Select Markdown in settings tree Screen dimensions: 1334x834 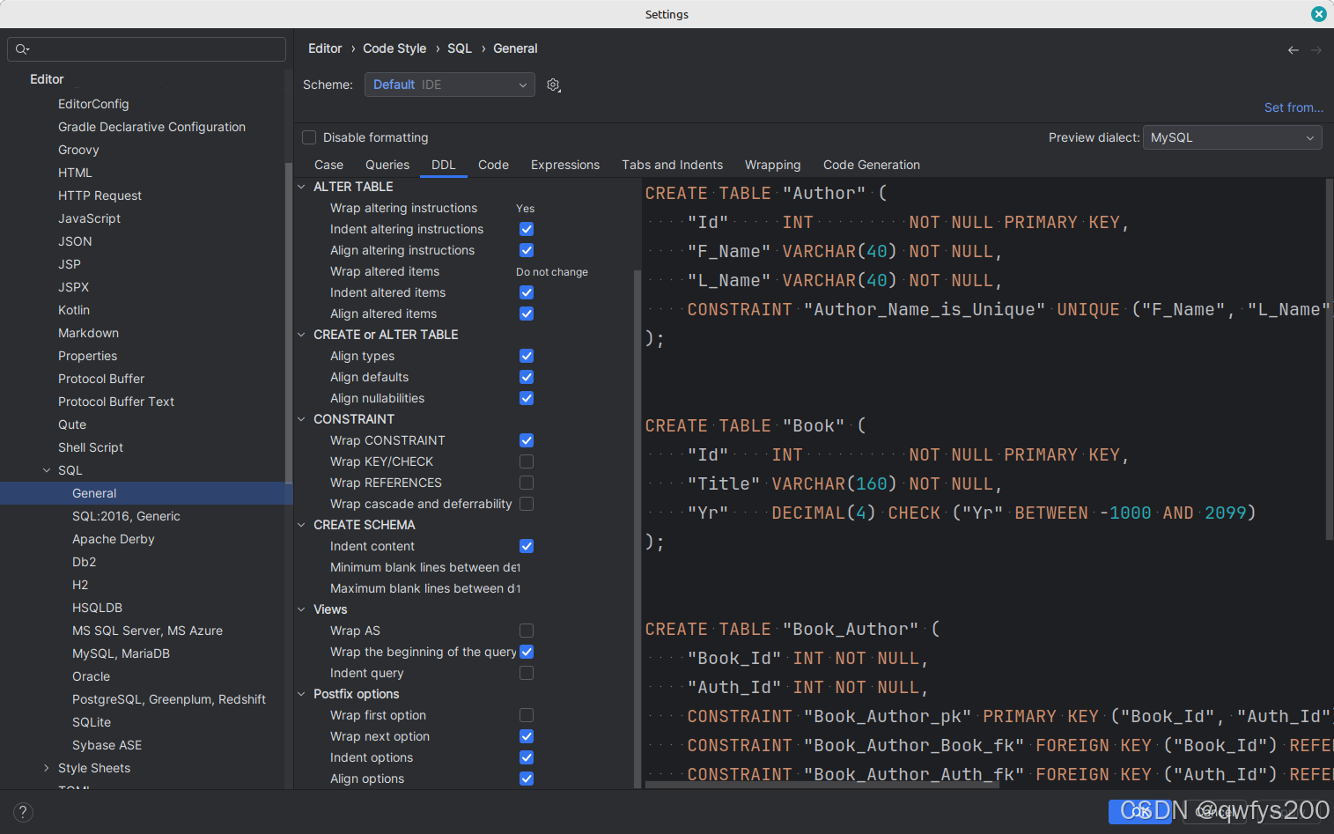[88, 333]
